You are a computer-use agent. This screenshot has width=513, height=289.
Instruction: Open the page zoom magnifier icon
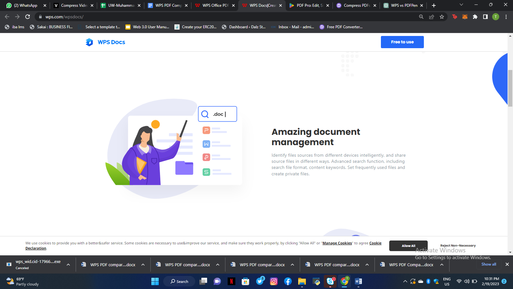421,17
